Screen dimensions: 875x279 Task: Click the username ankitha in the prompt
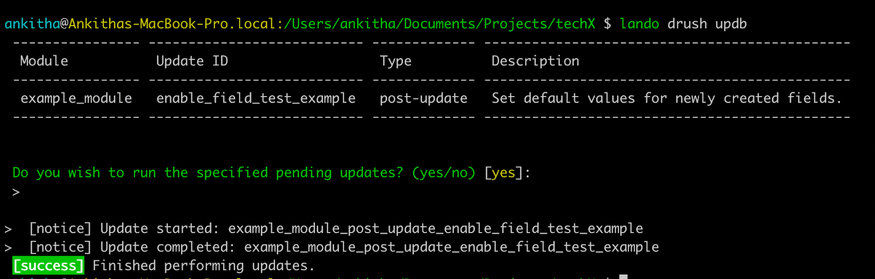click(x=32, y=24)
